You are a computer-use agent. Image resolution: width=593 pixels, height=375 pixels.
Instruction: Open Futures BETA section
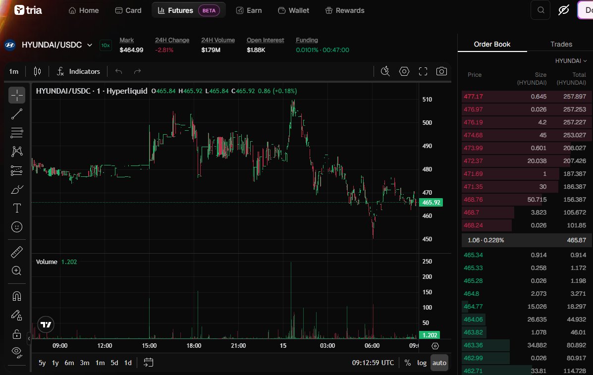pyautogui.click(x=188, y=10)
